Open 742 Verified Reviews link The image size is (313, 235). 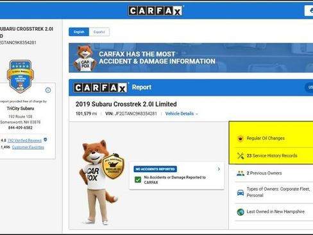[24, 141]
